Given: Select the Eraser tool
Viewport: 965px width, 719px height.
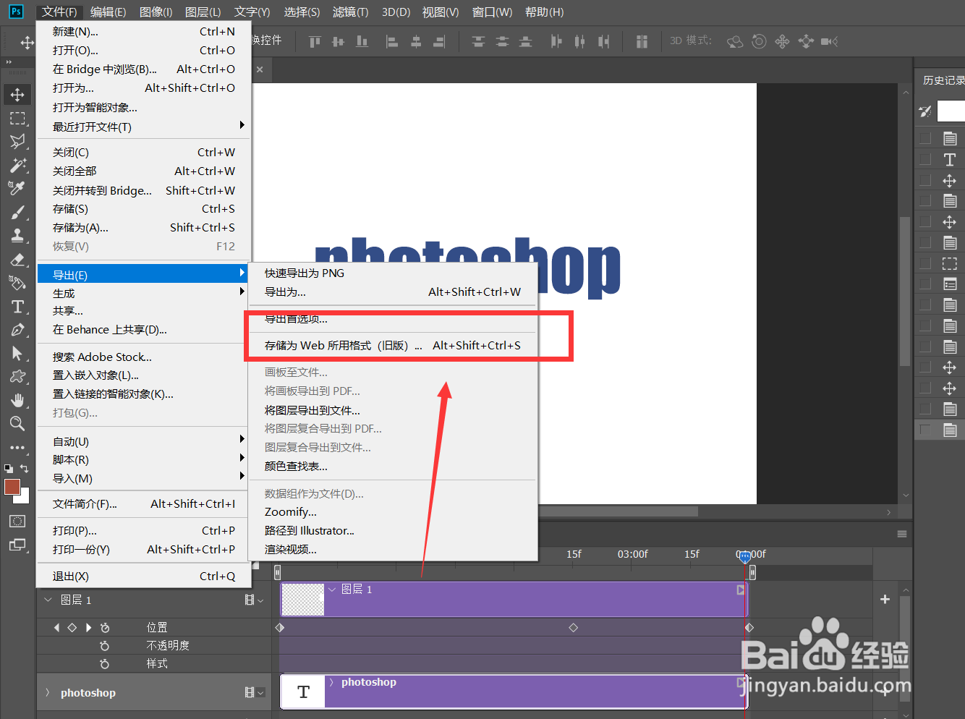Looking at the screenshot, I should (17, 260).
